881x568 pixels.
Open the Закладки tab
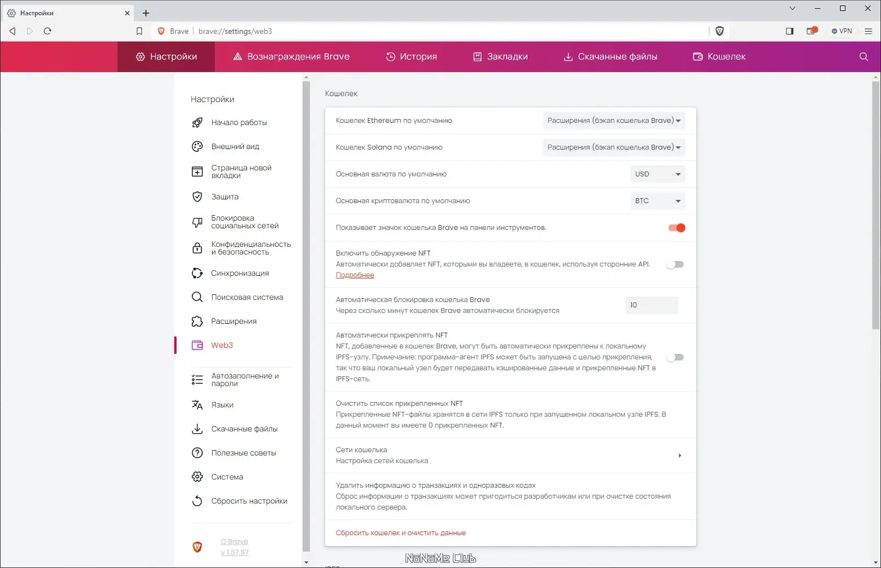click(500, 56)
